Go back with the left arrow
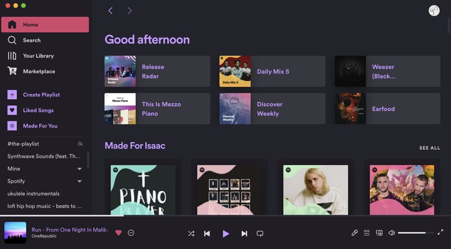Screen dimensions: 451x249 pyautogui.click(x=110, y=11)
